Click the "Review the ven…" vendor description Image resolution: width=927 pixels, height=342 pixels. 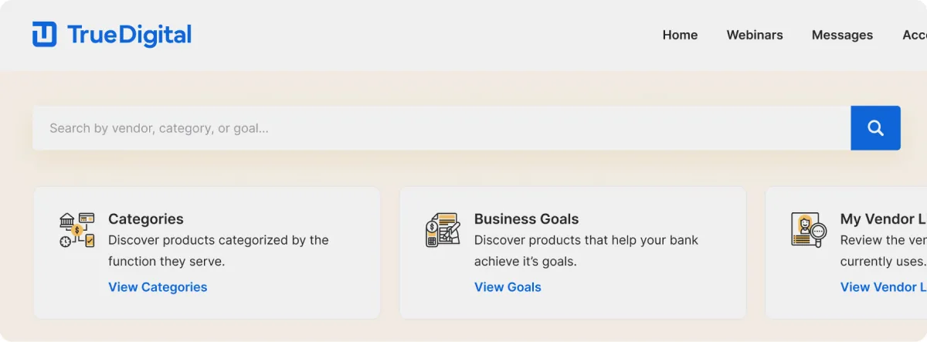point(883,251)
